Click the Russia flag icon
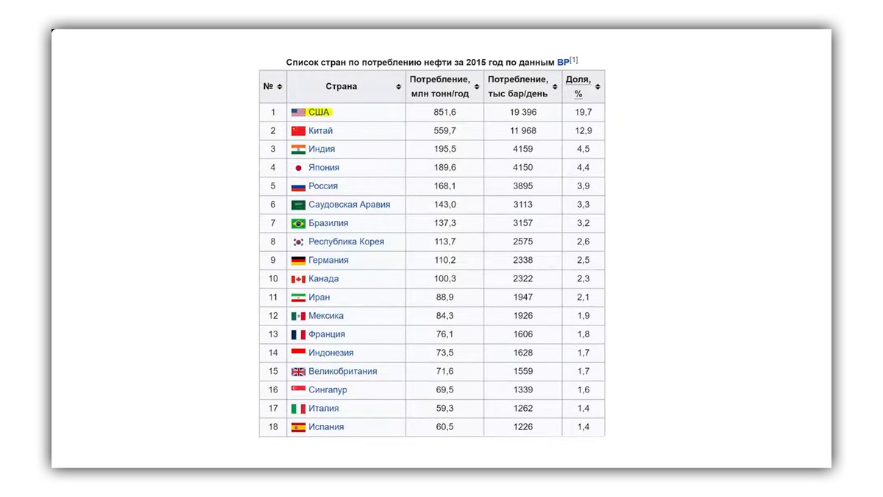883x497 pixels. 298,186
